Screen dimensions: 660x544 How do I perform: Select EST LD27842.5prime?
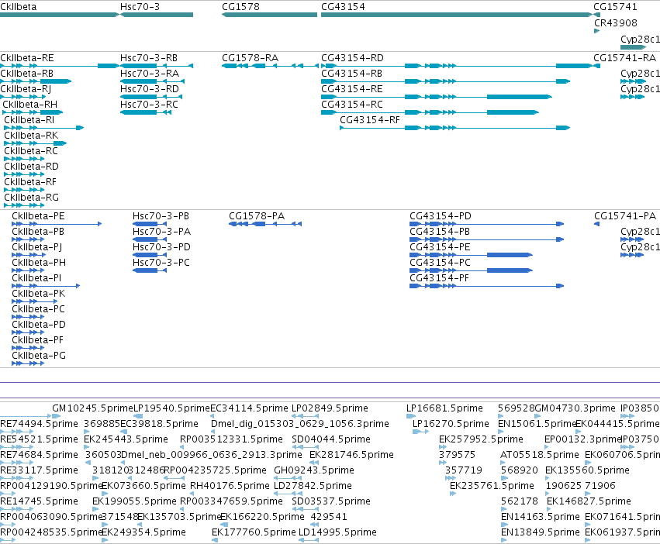[x=288, y=494]
